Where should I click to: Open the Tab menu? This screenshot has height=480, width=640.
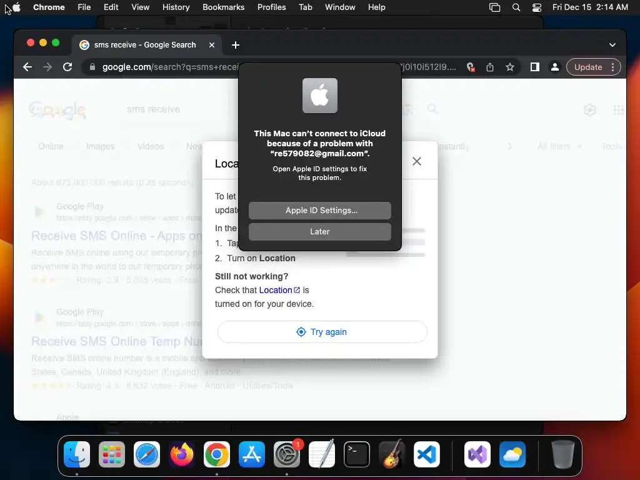[x=305, y=7]
